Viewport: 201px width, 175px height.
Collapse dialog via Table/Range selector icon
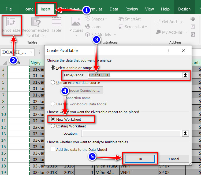click(x=185, y=75)
